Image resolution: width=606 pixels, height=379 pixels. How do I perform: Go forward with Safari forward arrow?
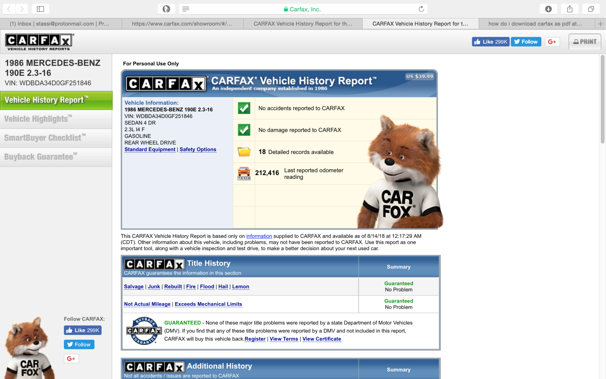coord(22,9)
